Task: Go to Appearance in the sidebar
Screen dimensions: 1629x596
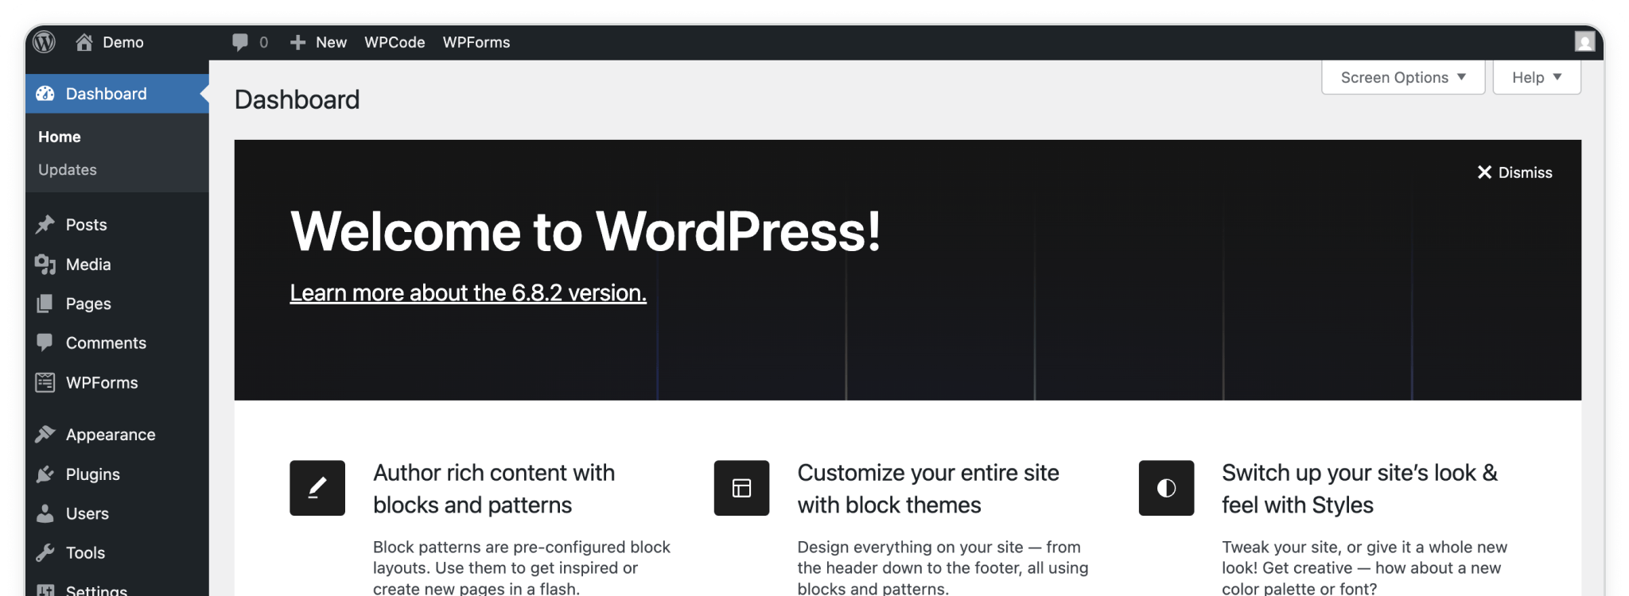Action: click(x=111, y=435)
